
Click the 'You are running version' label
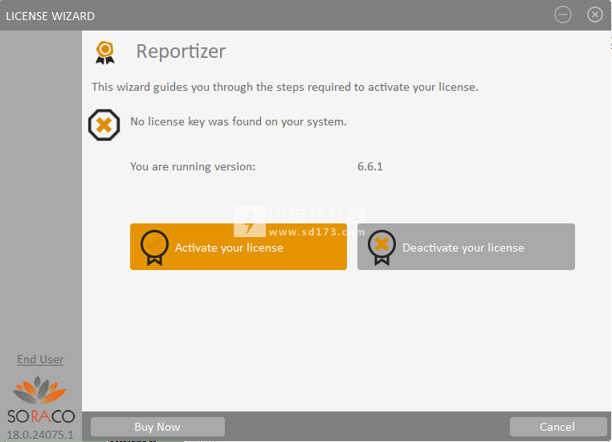click(193, 166)
